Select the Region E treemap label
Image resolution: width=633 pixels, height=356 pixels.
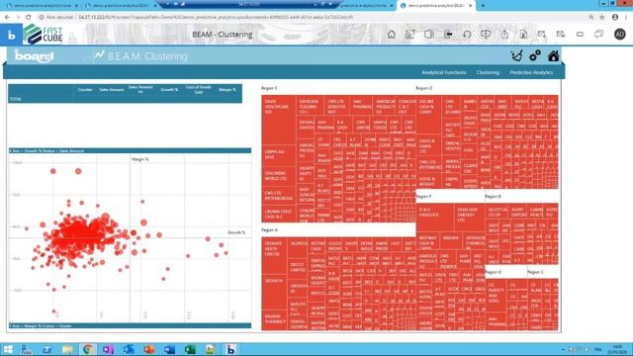(x=269, y=88)
